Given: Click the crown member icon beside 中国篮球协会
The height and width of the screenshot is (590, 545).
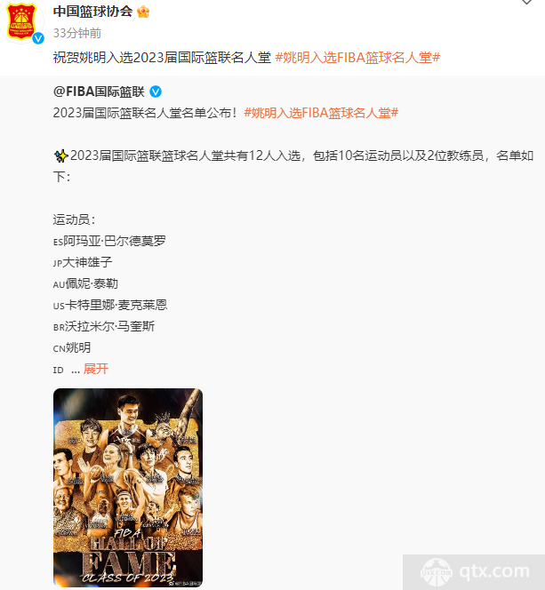Looking at the screenshot, I should click(143, 12).
